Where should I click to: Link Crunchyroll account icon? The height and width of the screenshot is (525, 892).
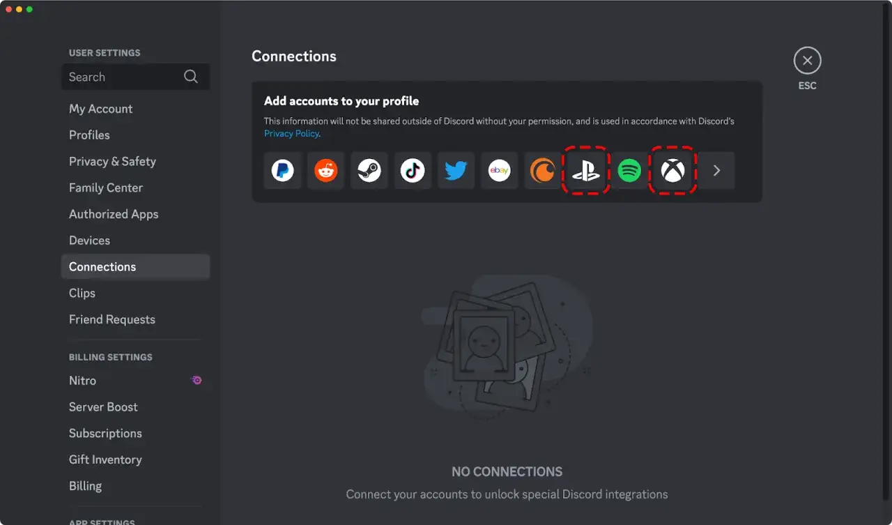coord(543,171)
